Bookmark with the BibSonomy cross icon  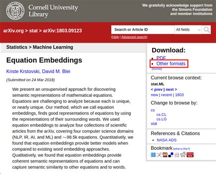coord(159,155)
